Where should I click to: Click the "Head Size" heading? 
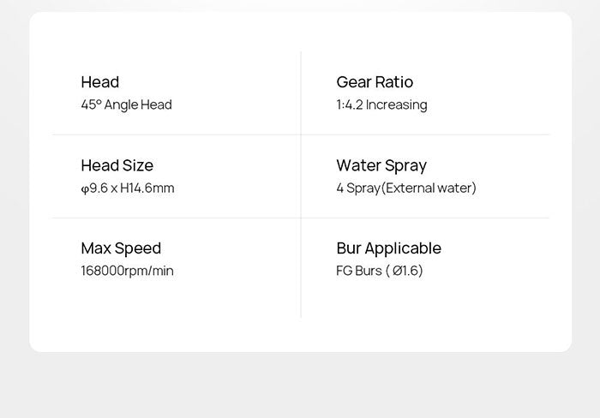[117, 165]
